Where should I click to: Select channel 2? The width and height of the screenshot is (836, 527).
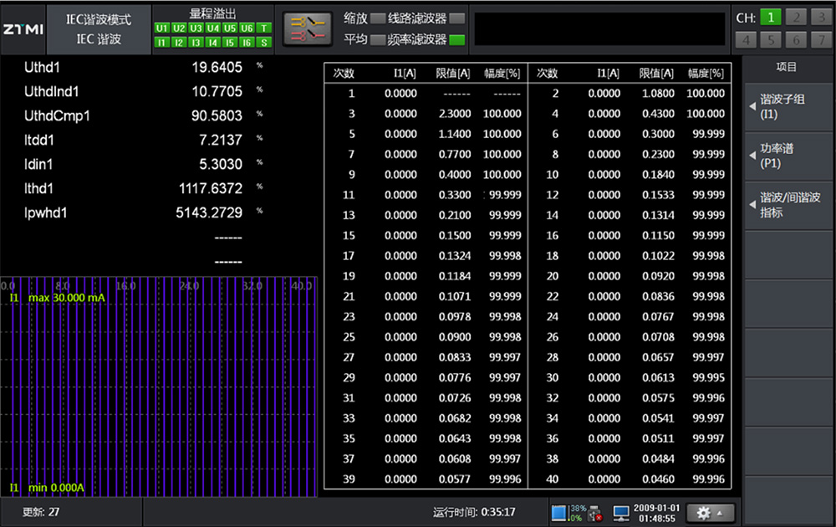pyautogui.click(x=796, y=18)
